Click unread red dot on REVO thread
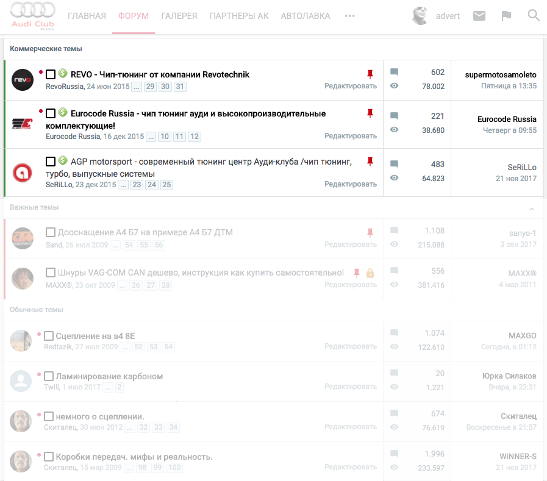The height and width of the screenshot is (481, 547). [x=41, y=72]
